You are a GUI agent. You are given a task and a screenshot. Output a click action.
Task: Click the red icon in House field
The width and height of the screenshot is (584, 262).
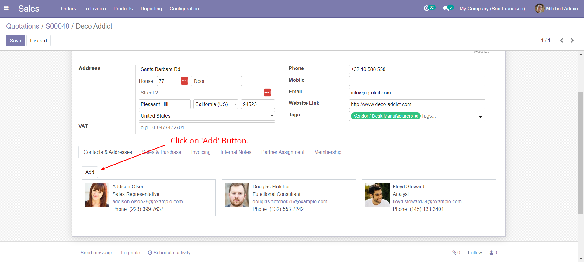click(x=184, y=81)
